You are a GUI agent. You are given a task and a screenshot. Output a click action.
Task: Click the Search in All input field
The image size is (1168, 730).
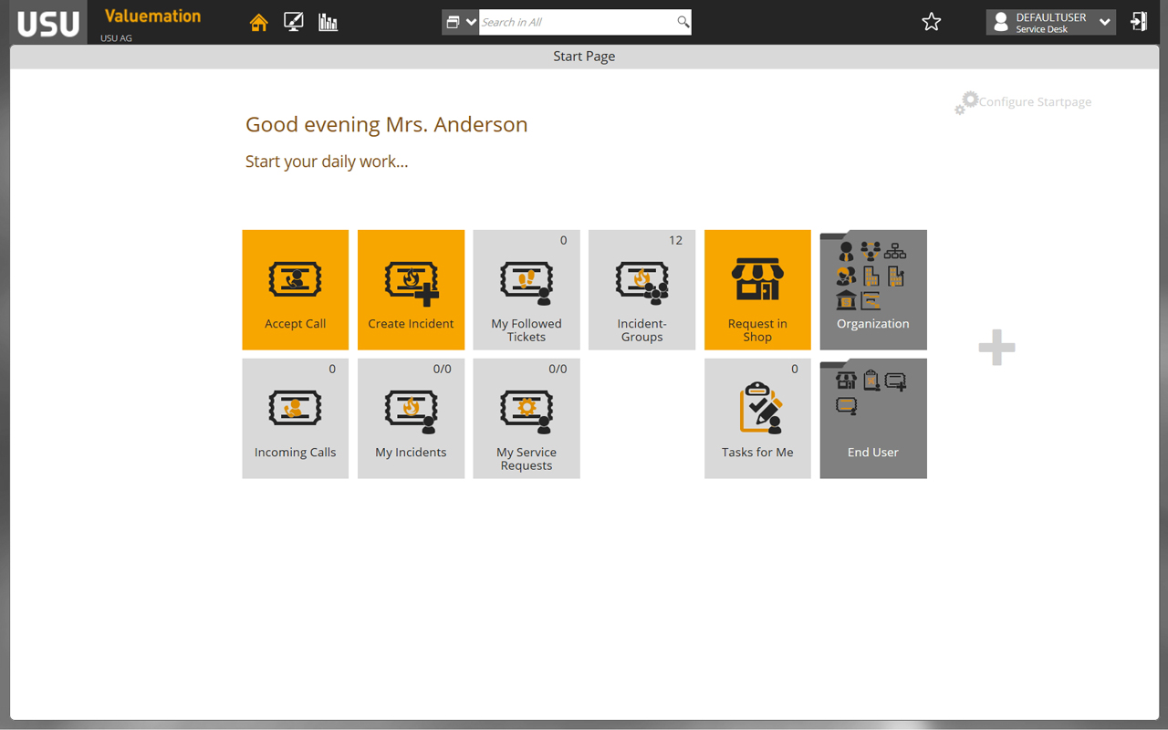tap(577, 22)
